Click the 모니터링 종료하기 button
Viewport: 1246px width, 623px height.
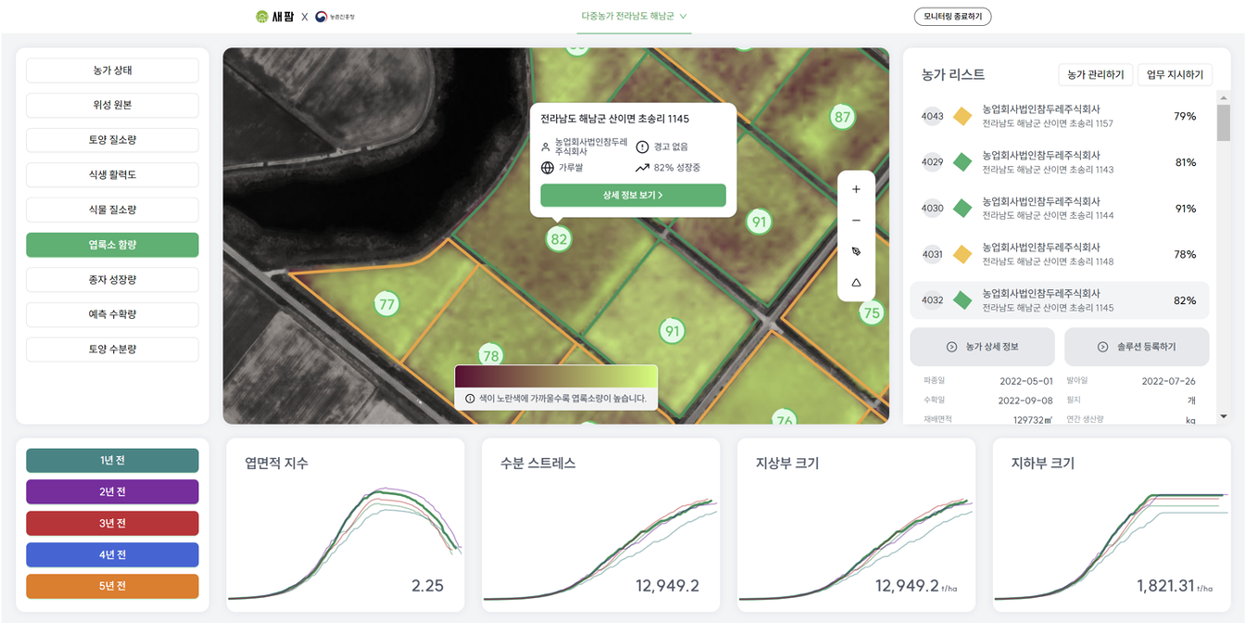[952, 17]
